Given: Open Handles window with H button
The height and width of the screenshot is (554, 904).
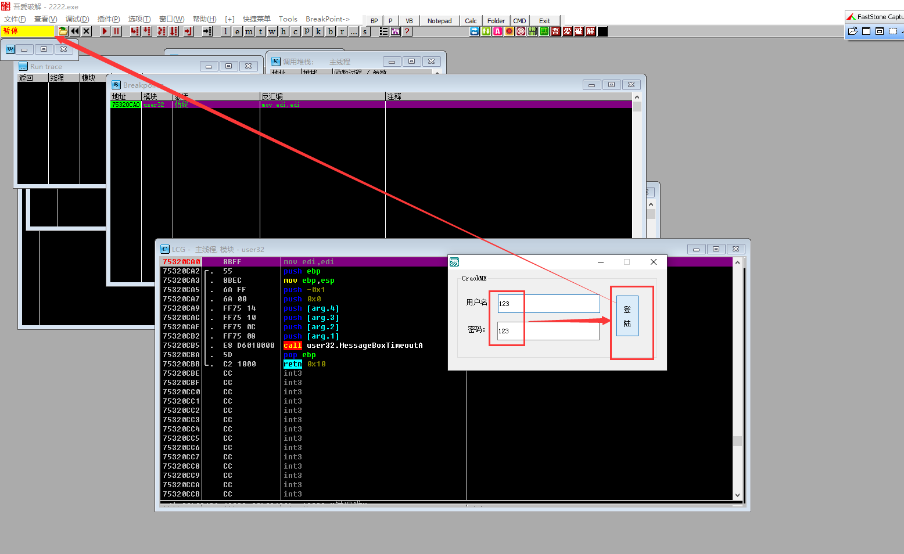Looking at the screenshot, I should pos(284,31).
